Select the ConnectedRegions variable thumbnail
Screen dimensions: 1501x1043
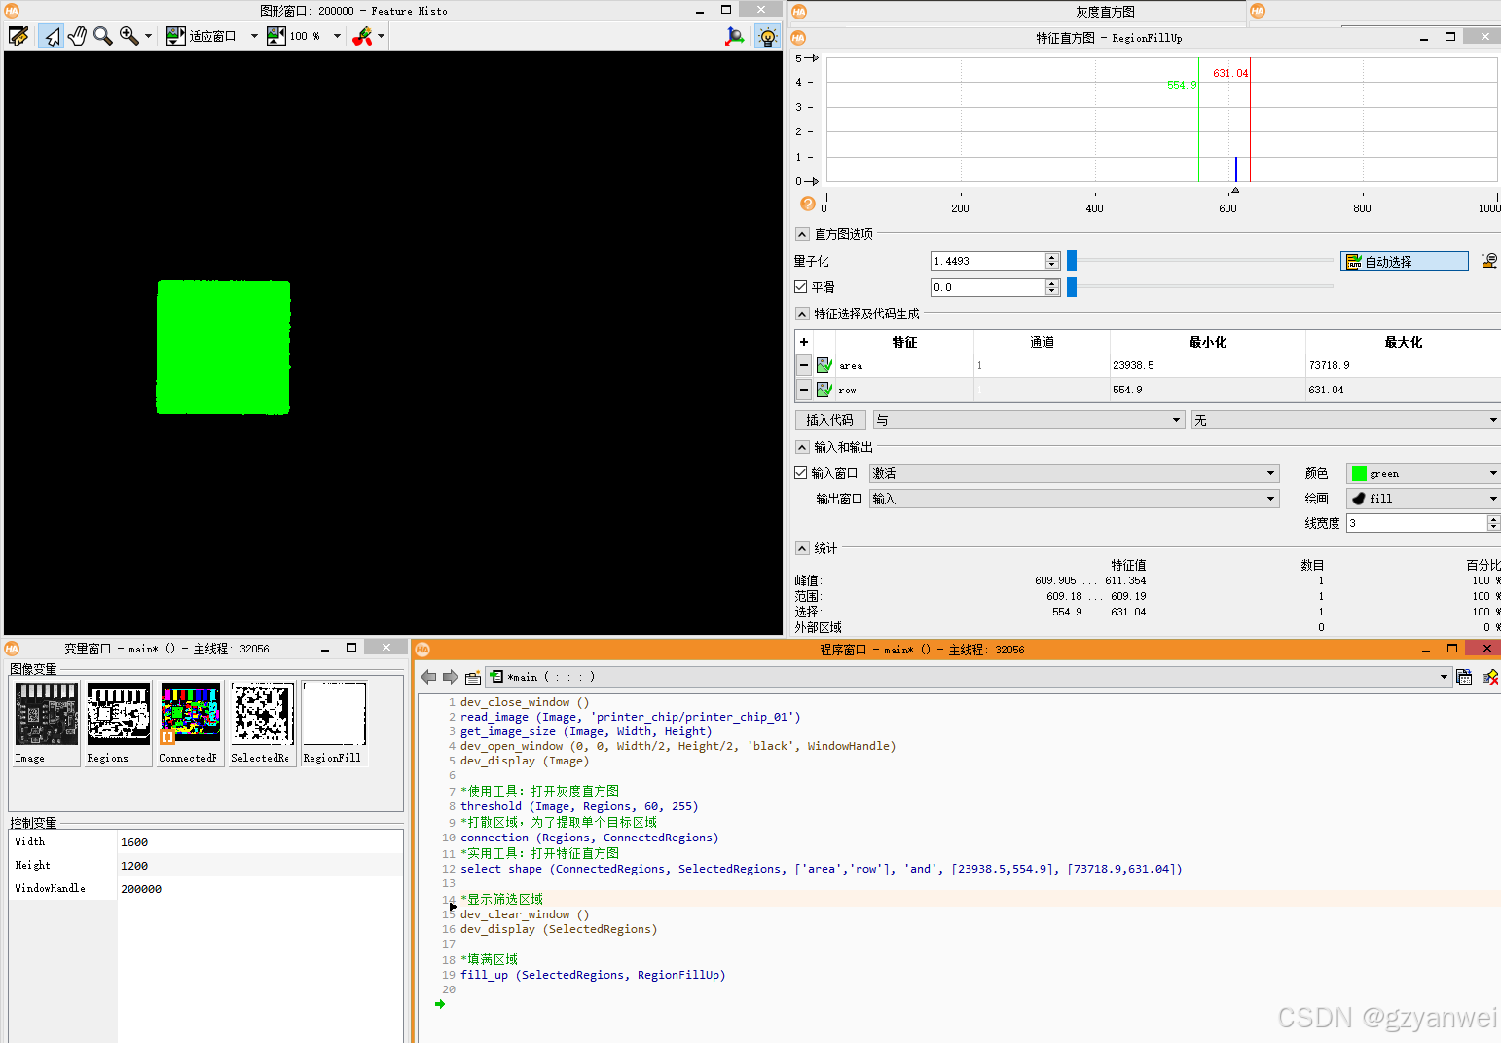coord(190,724)
